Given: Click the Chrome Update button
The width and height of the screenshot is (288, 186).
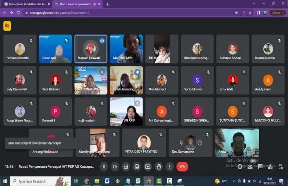Looking at the screenshot, I should [276, 13].
